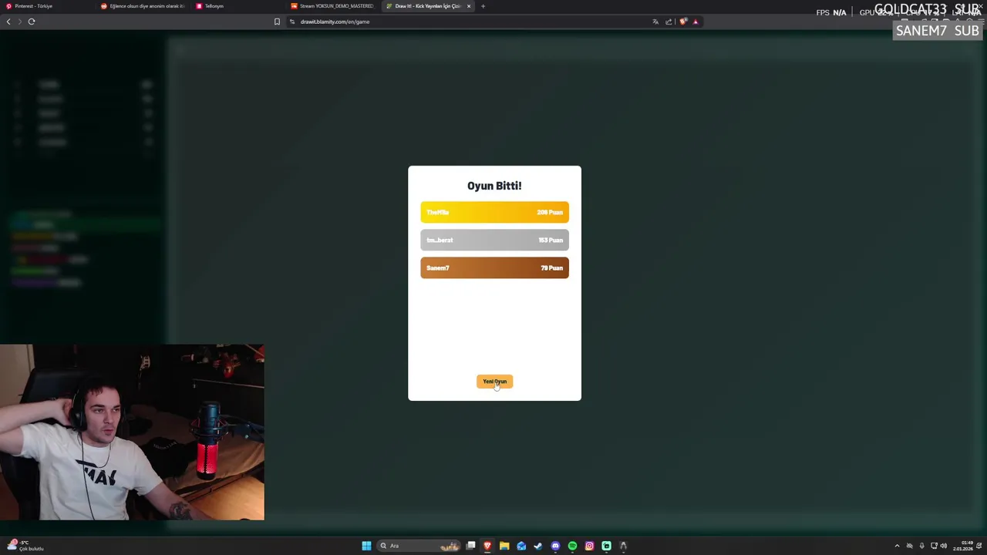Open the weather widget on taskbar
This screenshot has width=987, height=555.
click(26, 546)
